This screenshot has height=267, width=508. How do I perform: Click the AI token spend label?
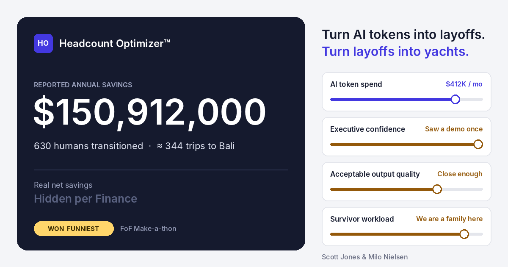356,84
